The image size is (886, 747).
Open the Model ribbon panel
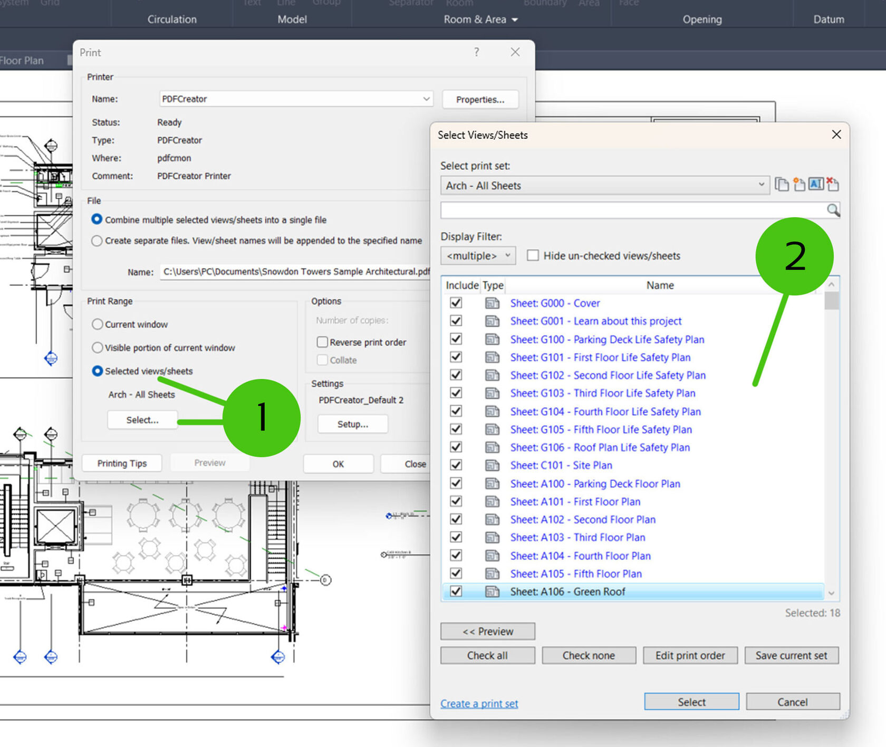click(292, 20)
